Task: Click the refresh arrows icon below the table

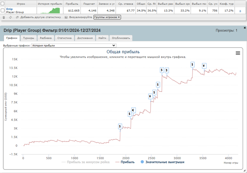Action: coord(10,17)
